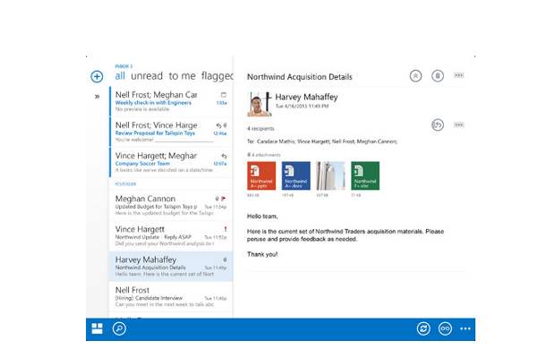Open more options beside the trash icon
This screenshot has width=555, height=358.
pos(458,75)
